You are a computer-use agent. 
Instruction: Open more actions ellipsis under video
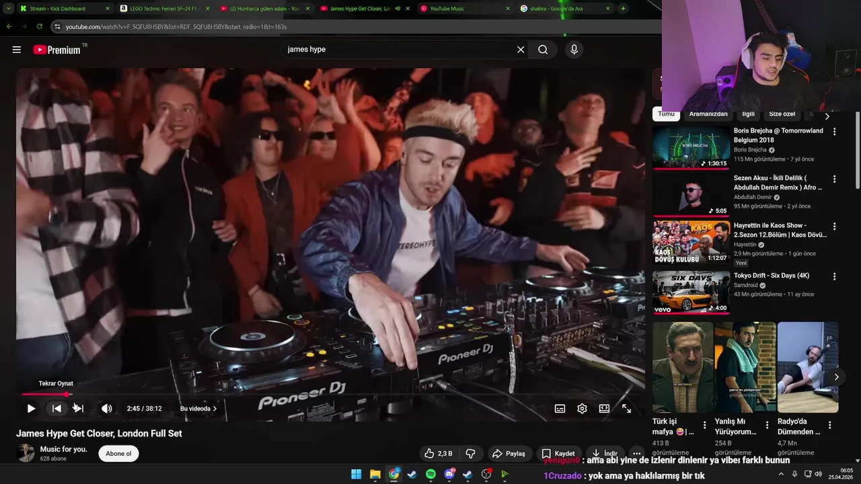(x=636, y=454)
